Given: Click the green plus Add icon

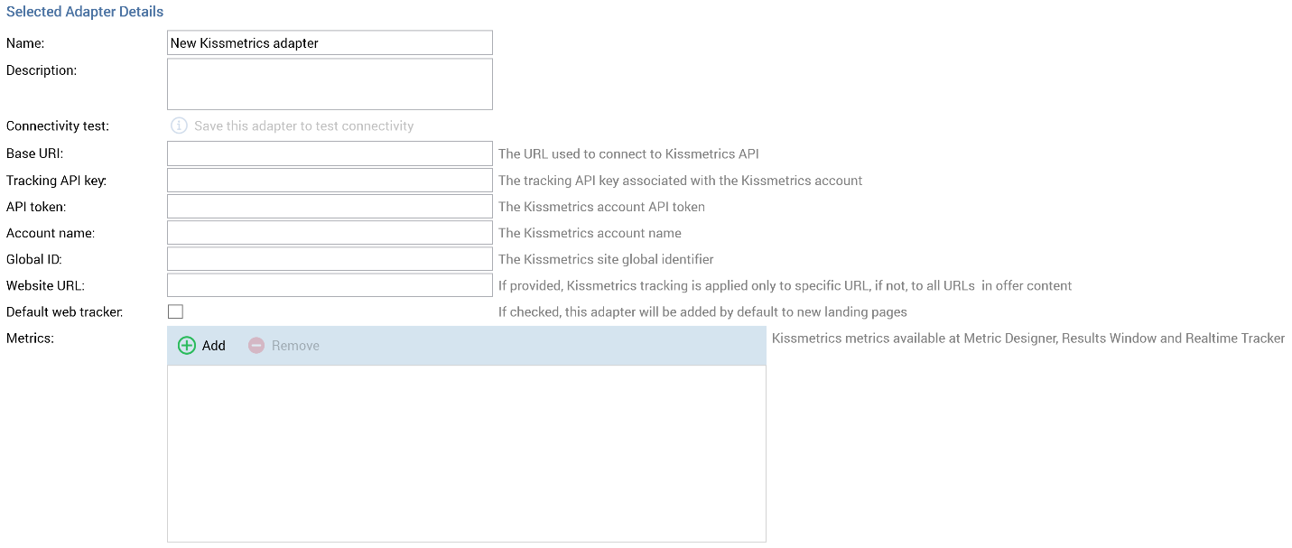Looking at the screenshot, I should [x=187, y=346].
